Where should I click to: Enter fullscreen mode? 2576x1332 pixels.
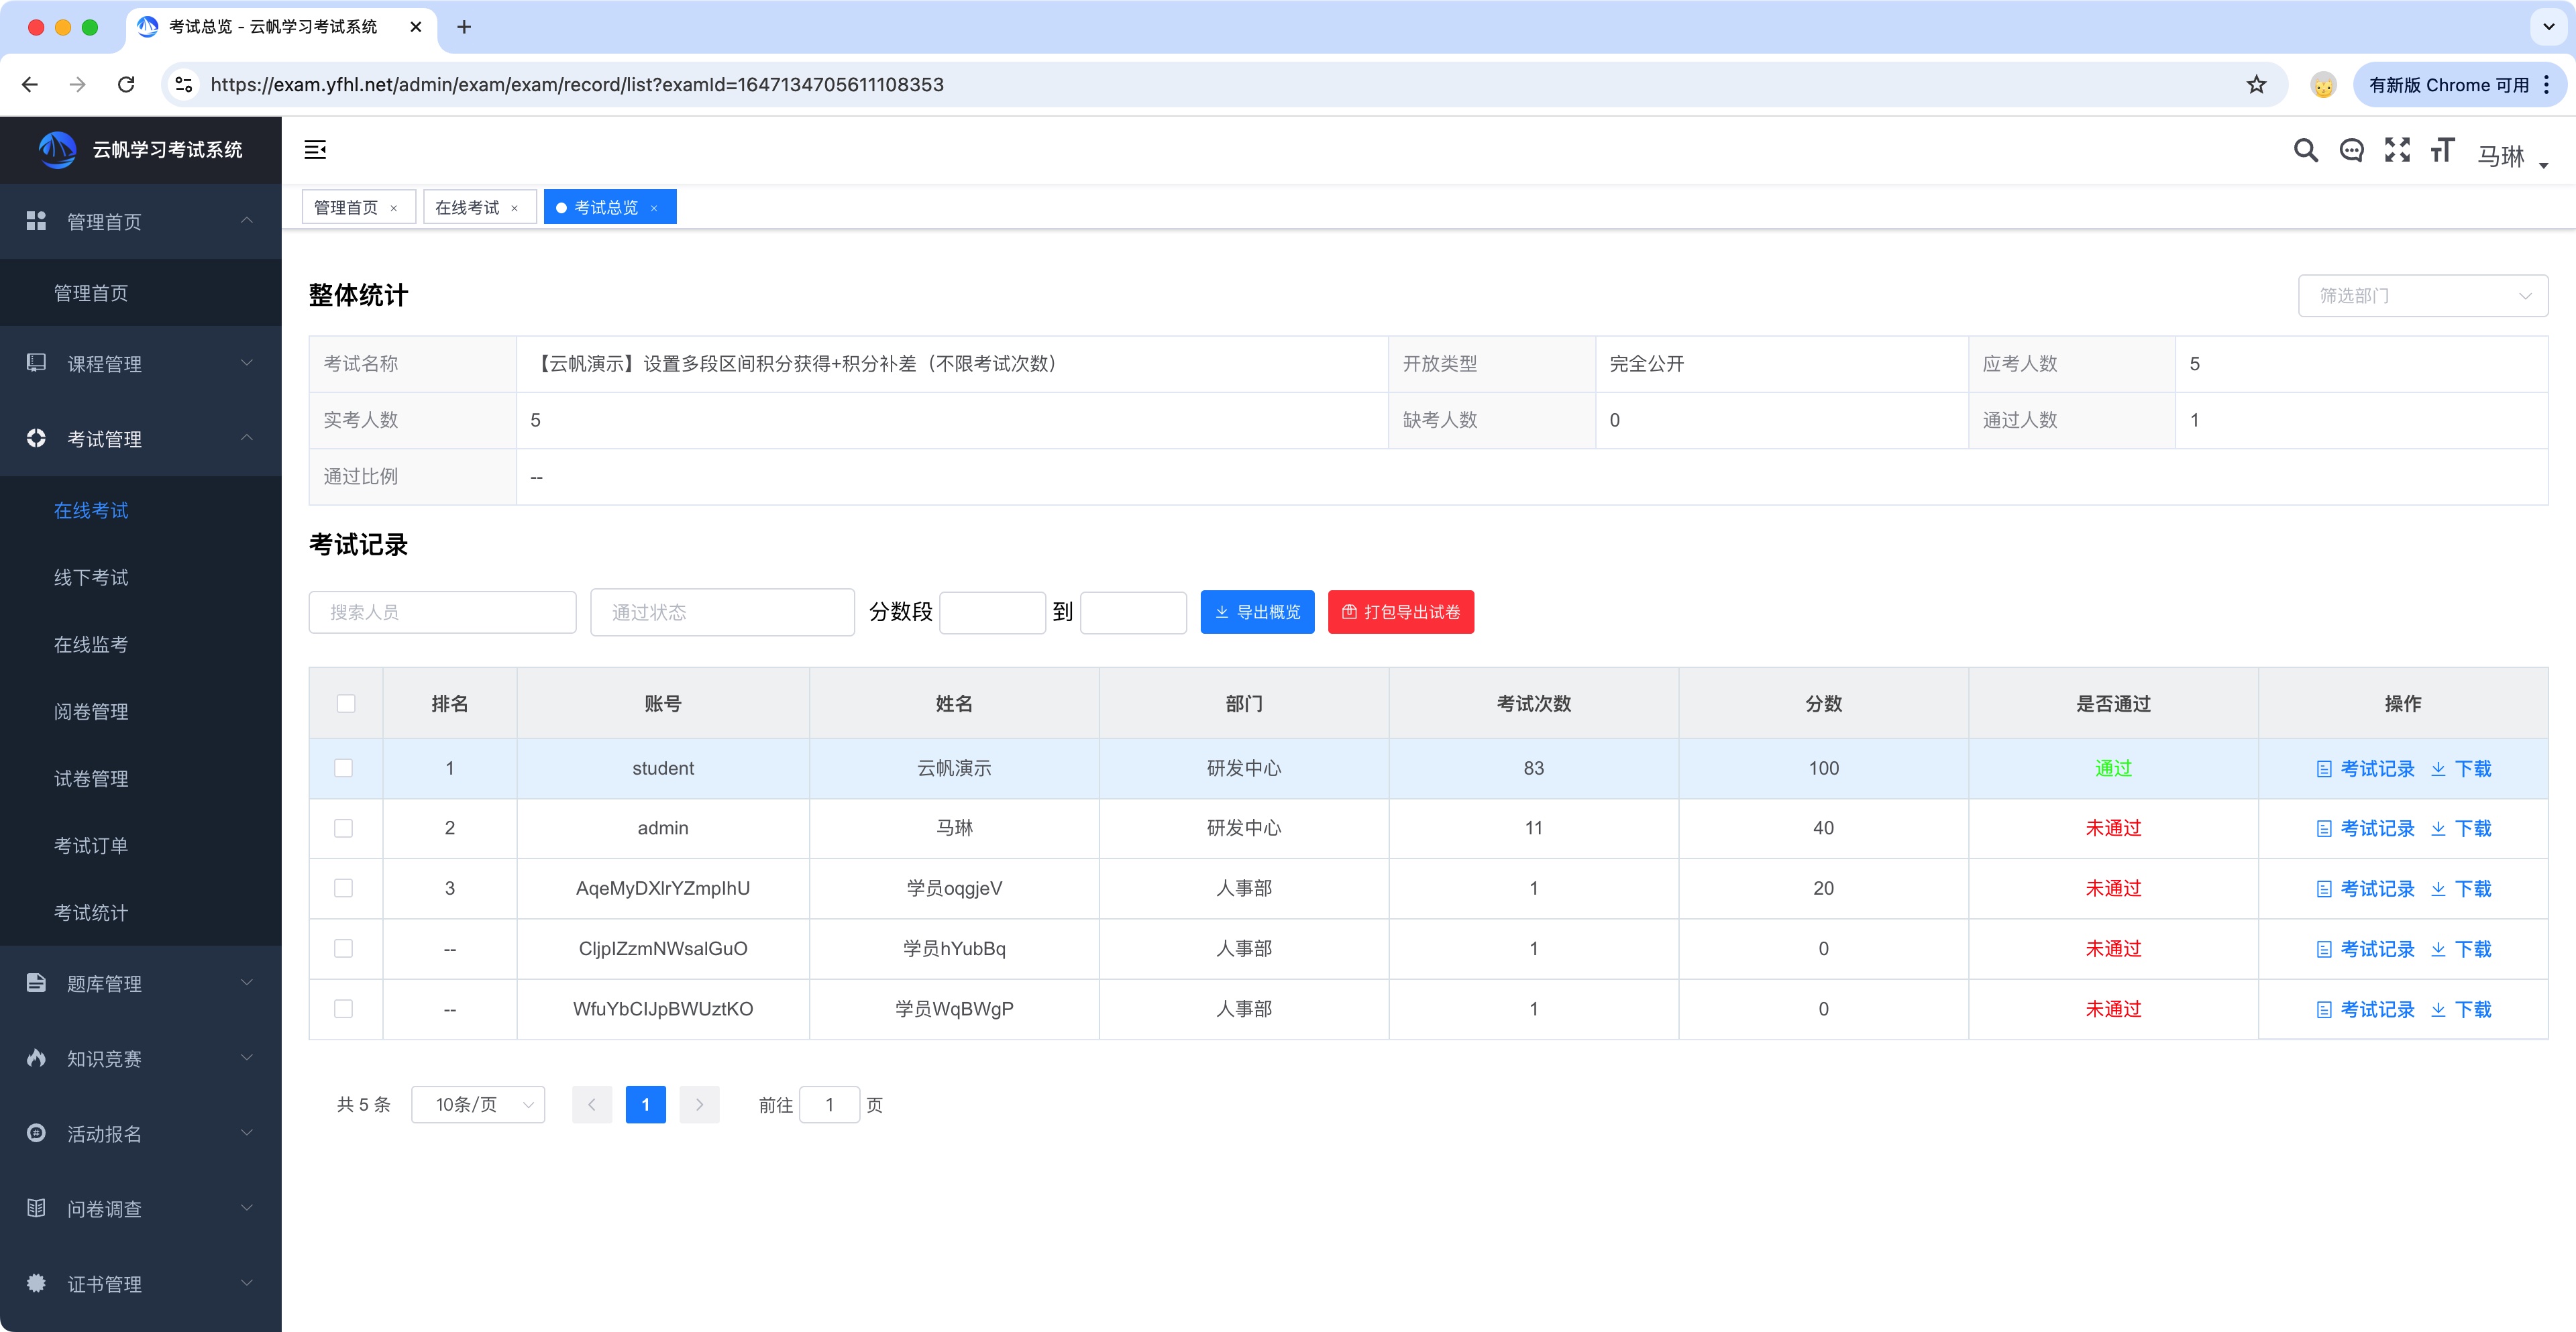(x=2397, y=150)
